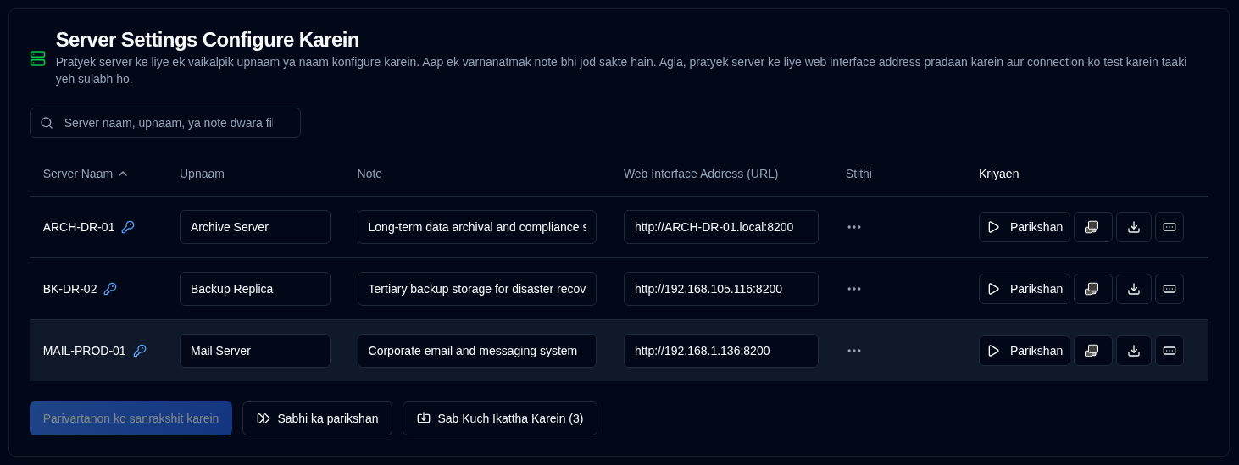Click Parivartanon ko sanrakshit karein button
1239x465 pixels.
coord(131,418)
